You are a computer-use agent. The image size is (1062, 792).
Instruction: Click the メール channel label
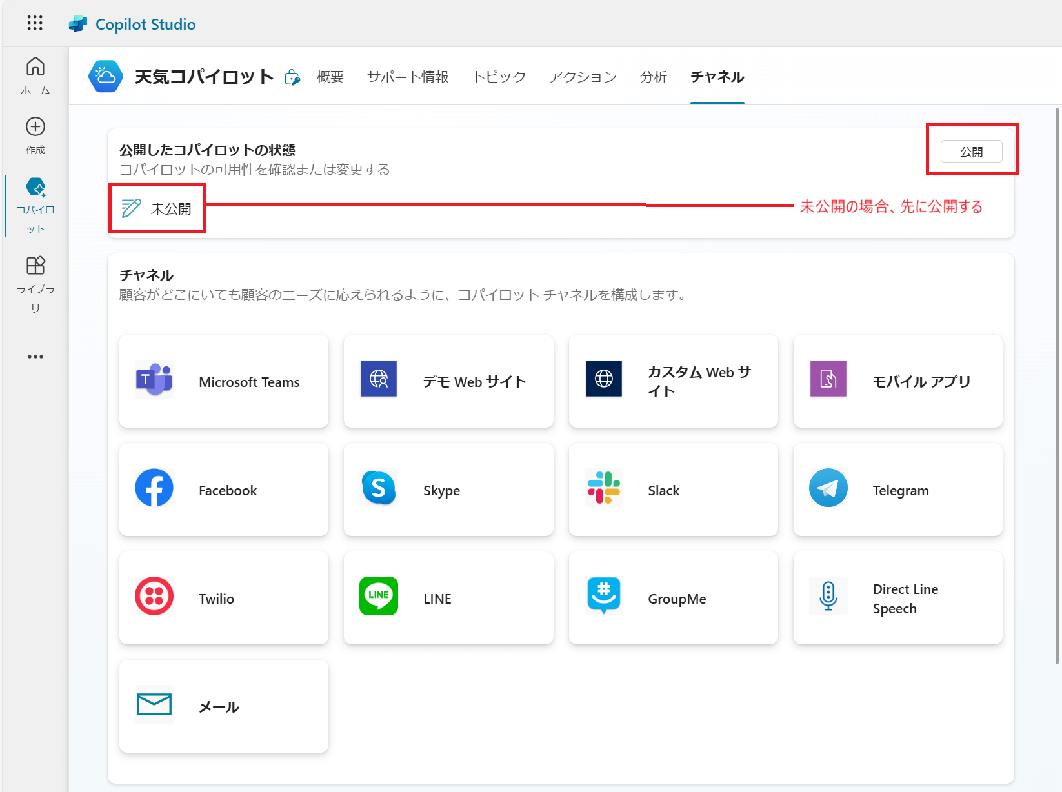pyautogui.click(x=219, y=707)
